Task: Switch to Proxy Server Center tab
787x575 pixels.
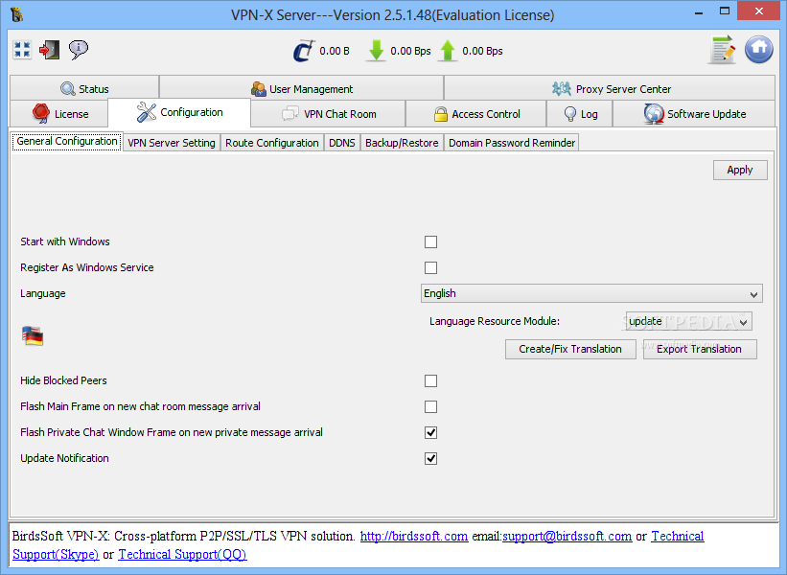Action: (610, 89)
